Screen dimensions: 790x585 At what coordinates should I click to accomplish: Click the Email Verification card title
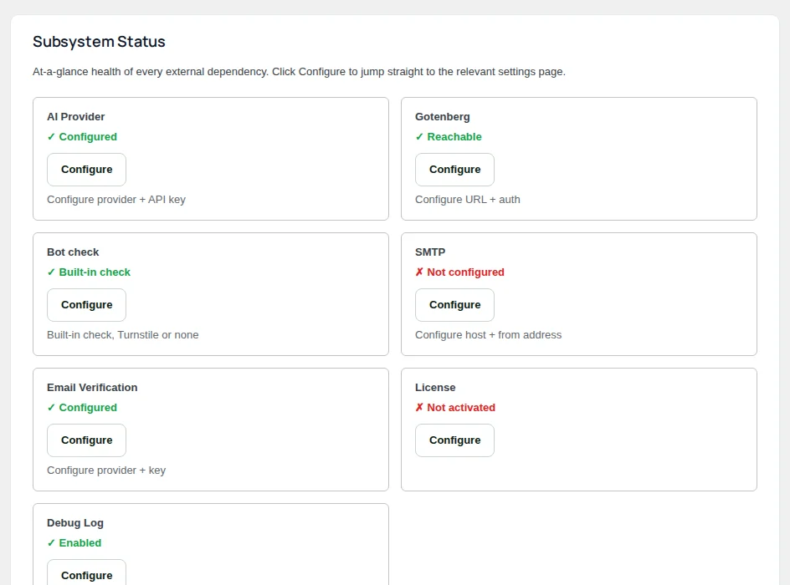click(x=92, y=387)
